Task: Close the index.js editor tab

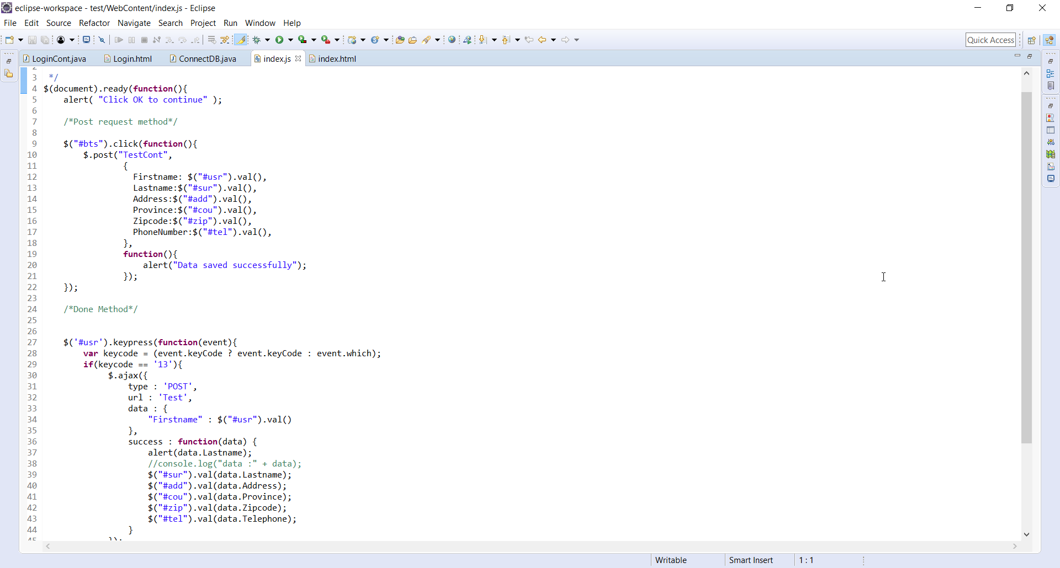Action: (298, 58)
